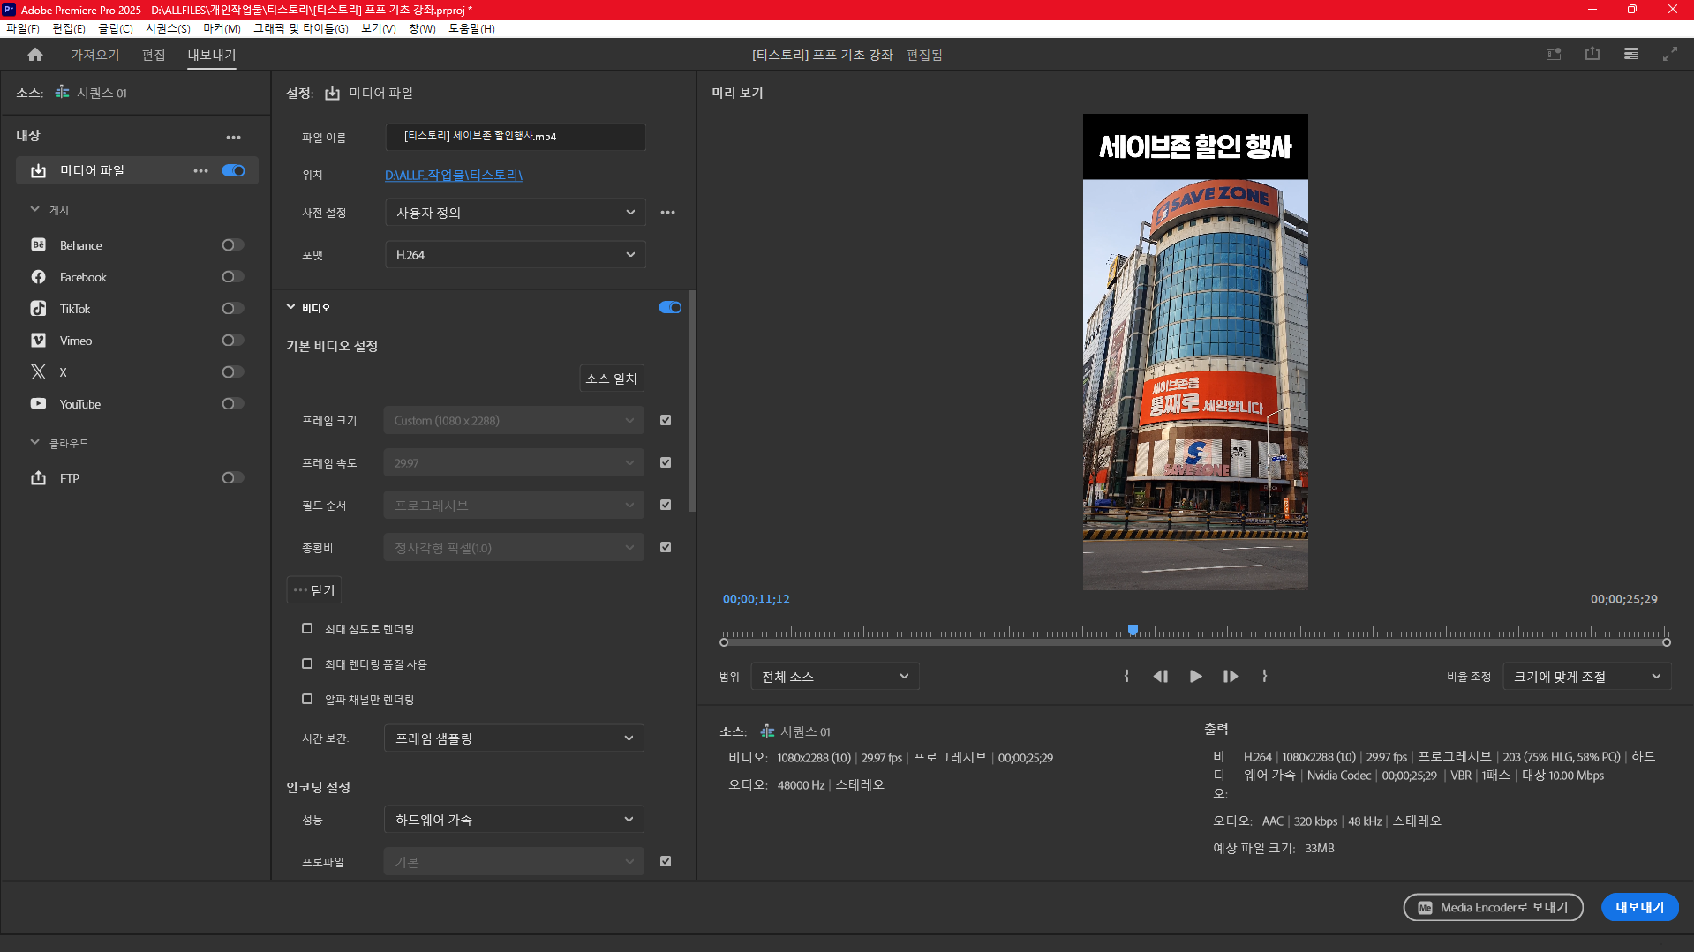Set the out point in preview
1694x952 pixels.
(1264, 677)
